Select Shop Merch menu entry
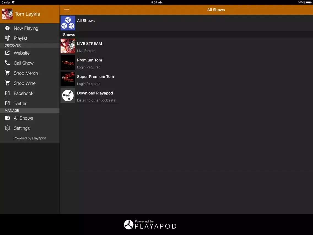Screen dimensions: 313x235 tap(29, 73)
